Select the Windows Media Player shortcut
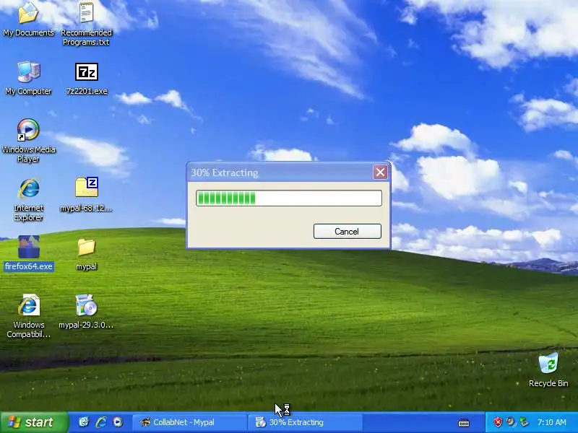The image size is (578, 433). click(28, 141)
